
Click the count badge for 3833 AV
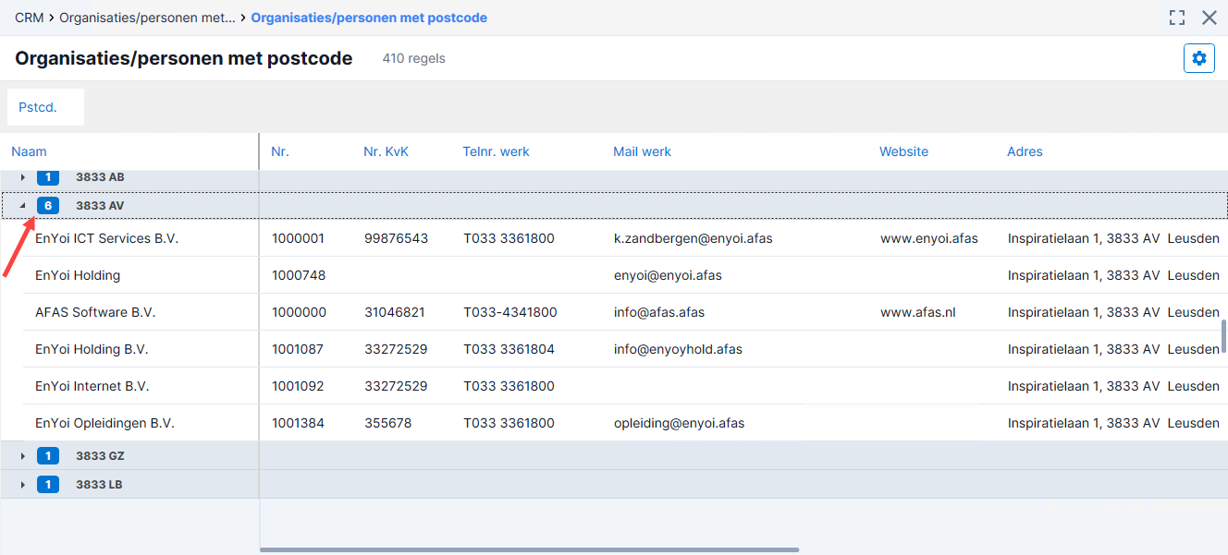(48, 205)
